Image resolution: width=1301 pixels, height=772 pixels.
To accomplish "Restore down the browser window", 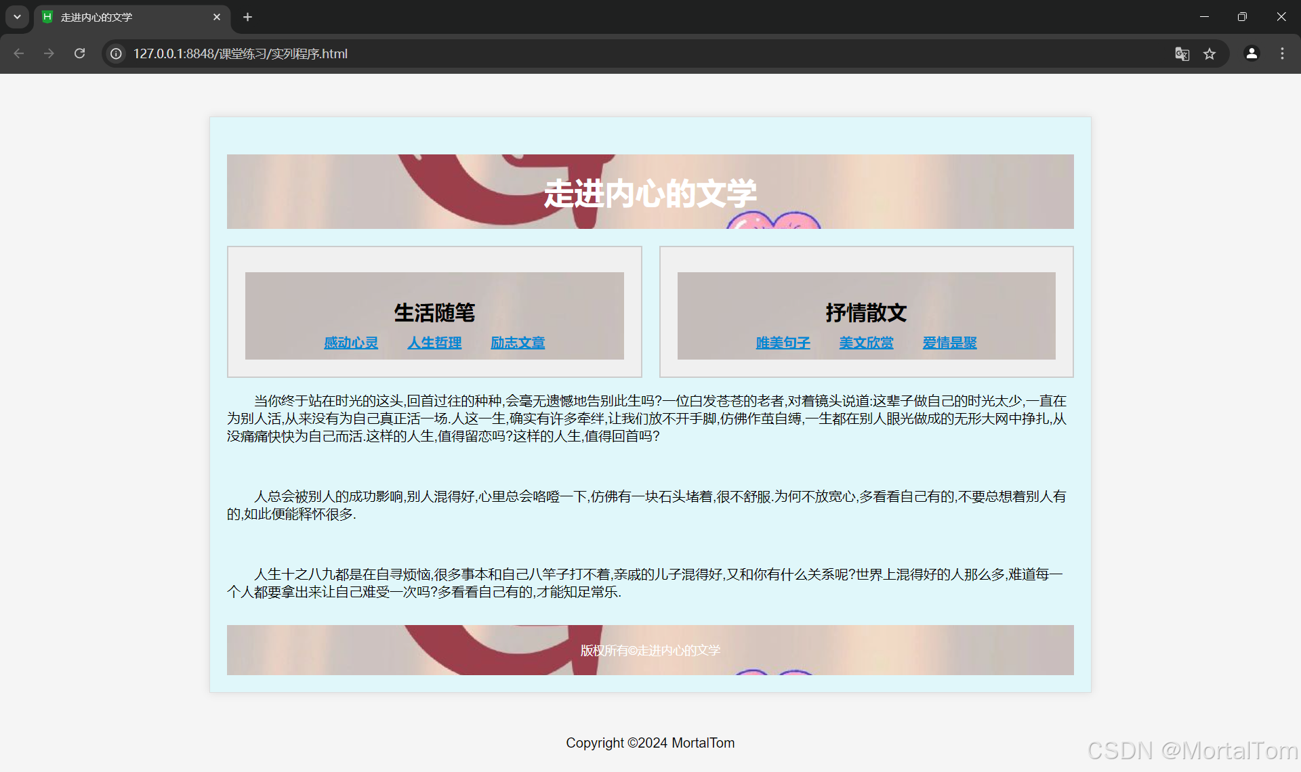I will (1242, 17).
